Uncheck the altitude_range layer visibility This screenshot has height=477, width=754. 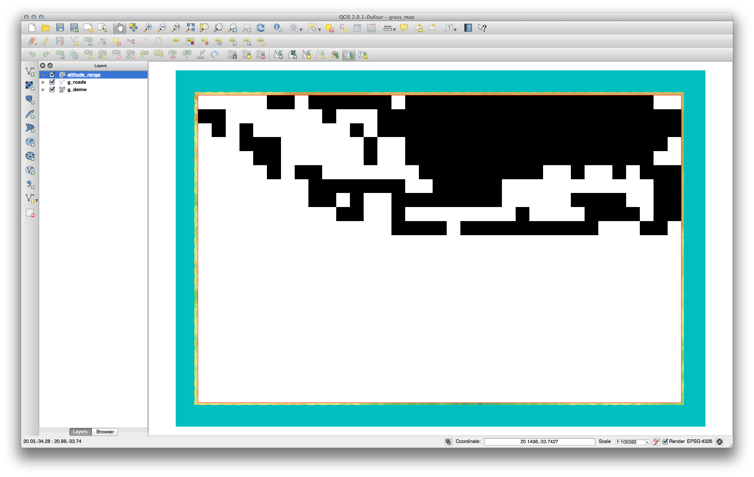coord(52,74)
